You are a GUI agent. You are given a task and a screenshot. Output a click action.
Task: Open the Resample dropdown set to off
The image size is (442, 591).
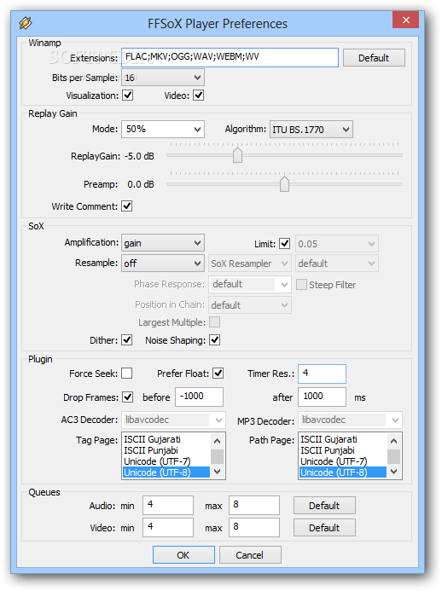pyautogui.click(x=163, y=263)
